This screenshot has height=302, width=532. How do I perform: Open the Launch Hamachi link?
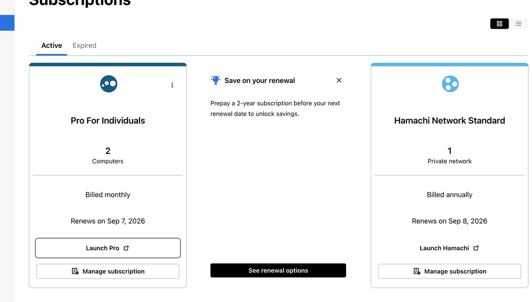point(449,248)
